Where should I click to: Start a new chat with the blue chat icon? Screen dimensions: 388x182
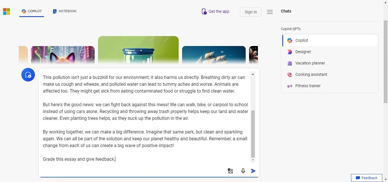(28, 75)
